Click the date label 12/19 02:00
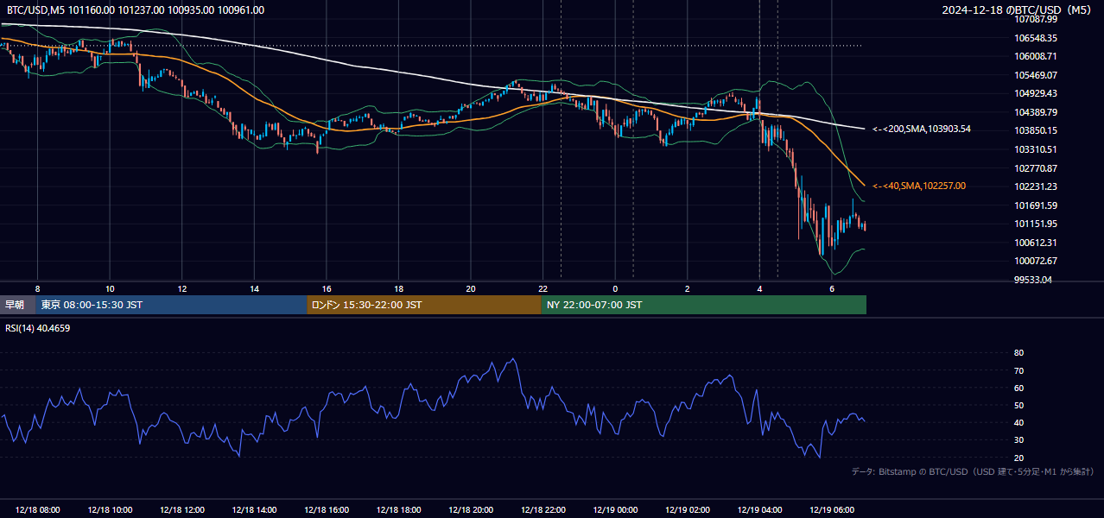1104x518 pixels. [688, 509]
